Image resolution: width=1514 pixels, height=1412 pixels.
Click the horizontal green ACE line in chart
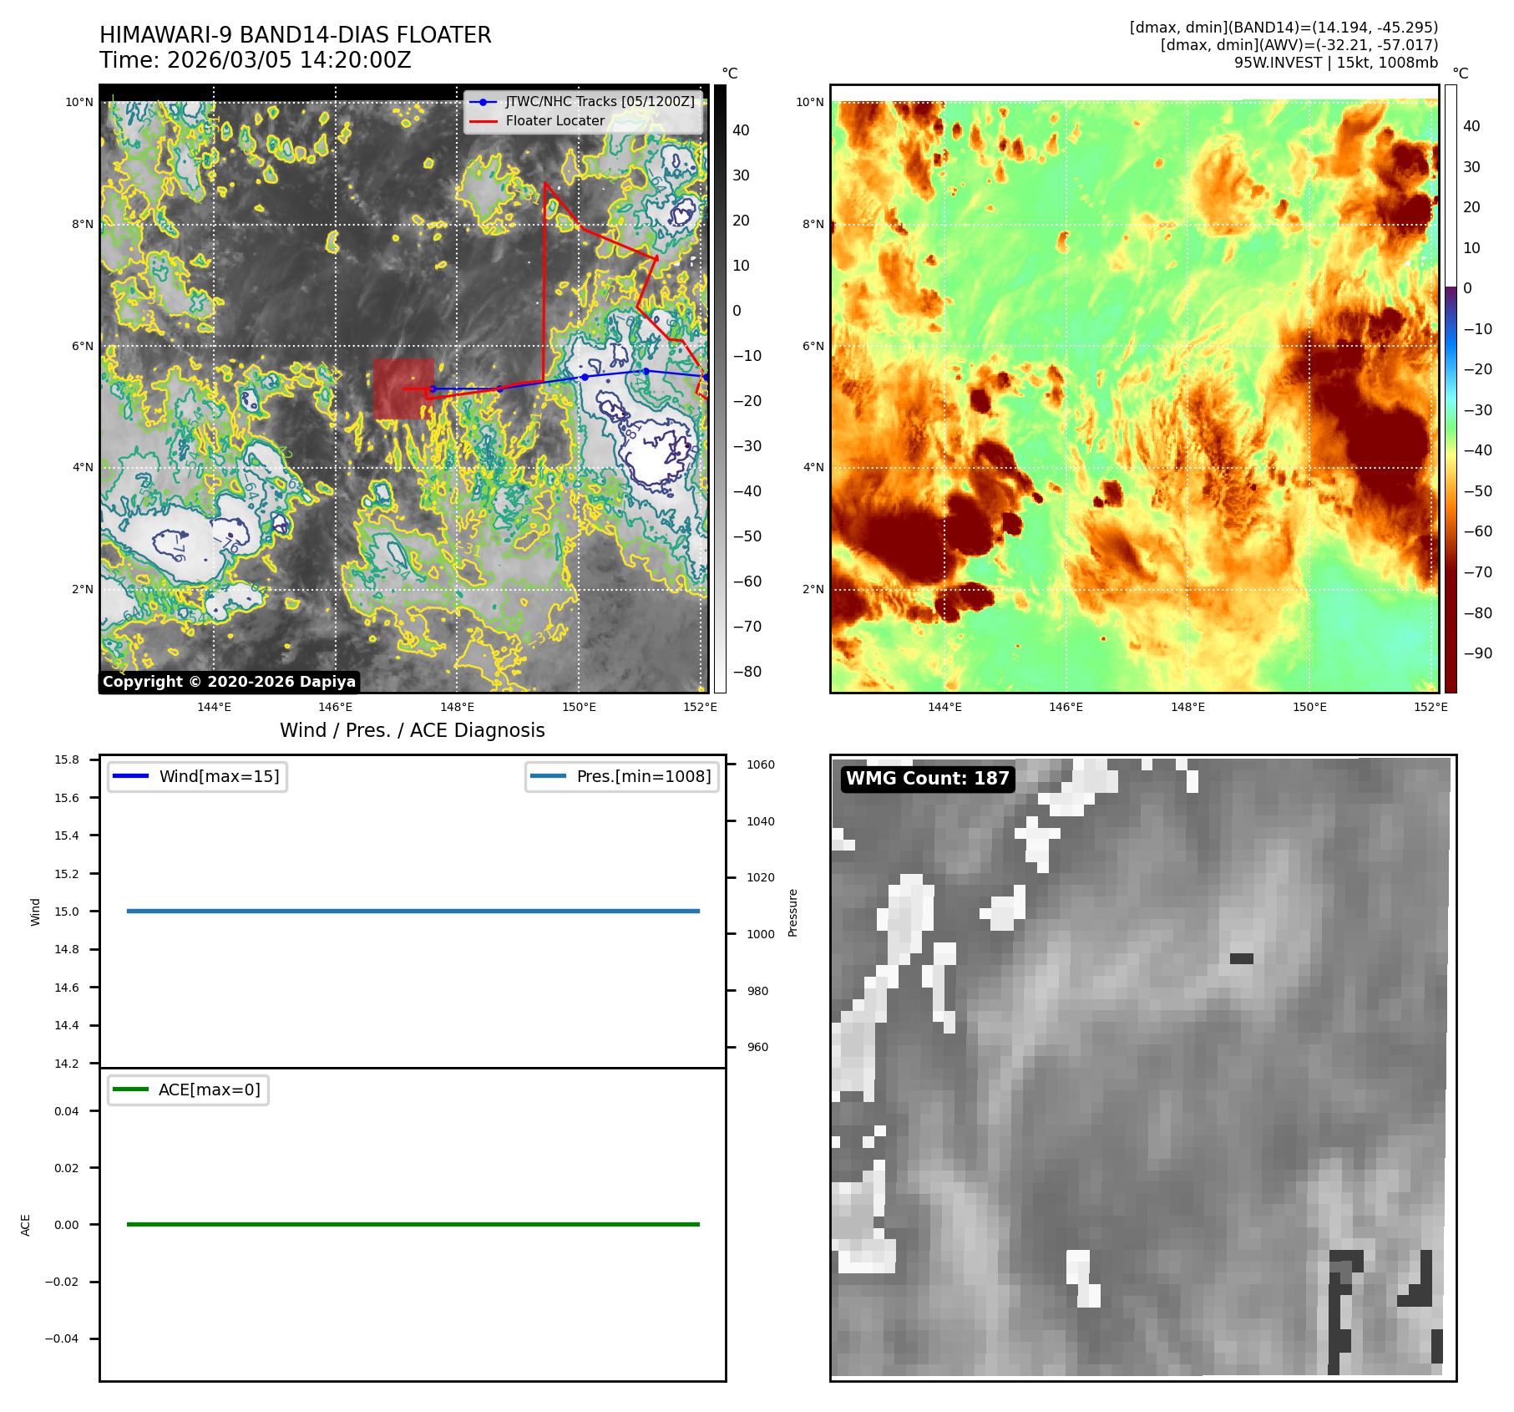click(413, 1224)
